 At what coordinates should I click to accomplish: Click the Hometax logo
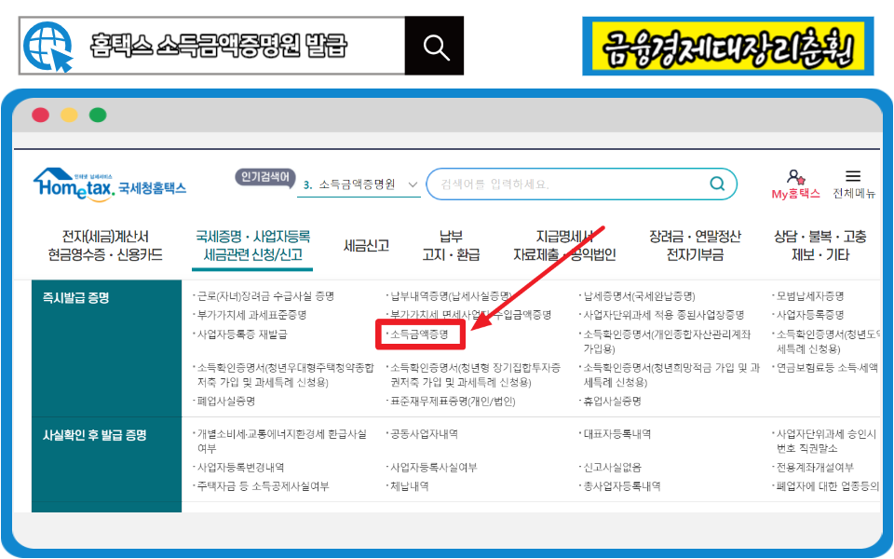(x=110, y=184)
